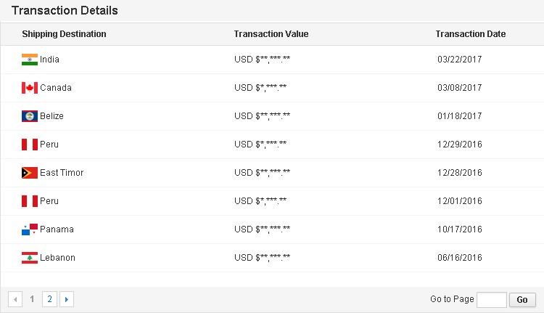Focus the Go to Page input field

tap(492, 299)
